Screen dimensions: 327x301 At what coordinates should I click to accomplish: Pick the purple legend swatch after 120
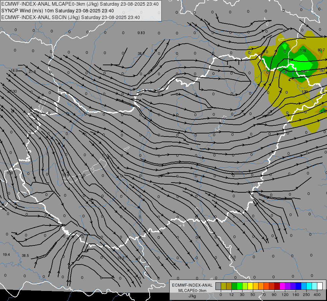pos(288,286)
